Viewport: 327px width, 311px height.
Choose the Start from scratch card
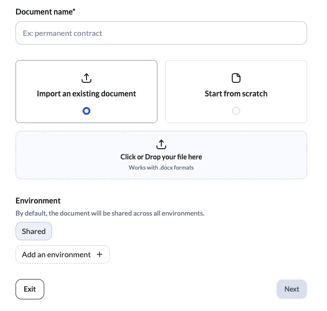[x=236, y=92]
